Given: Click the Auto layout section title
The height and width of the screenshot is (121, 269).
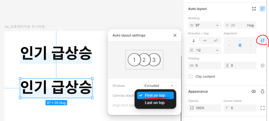Looking at the screenshot, I should tap(198, 9).
